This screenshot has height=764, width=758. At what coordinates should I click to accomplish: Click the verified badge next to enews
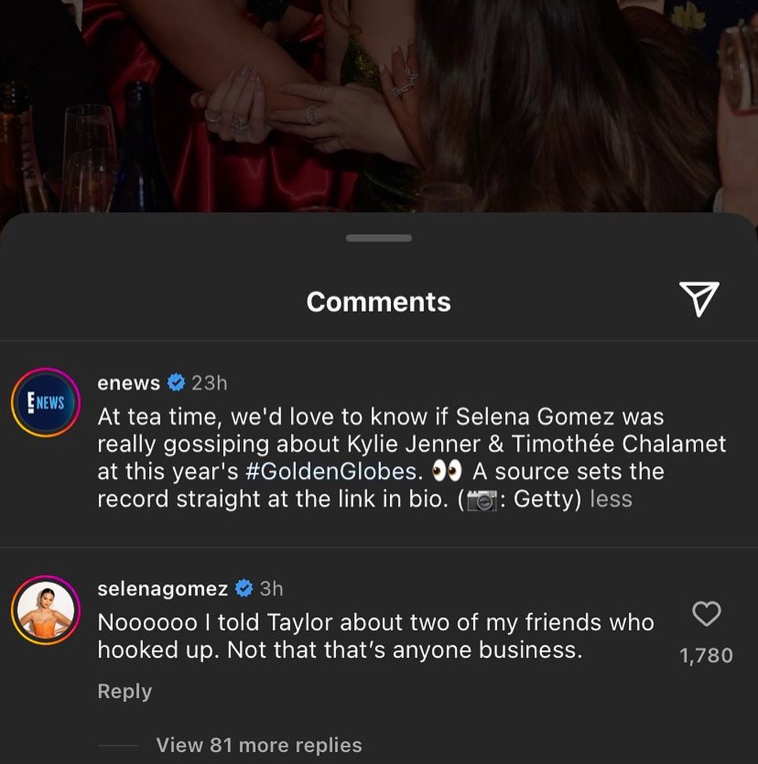point(176,383)
